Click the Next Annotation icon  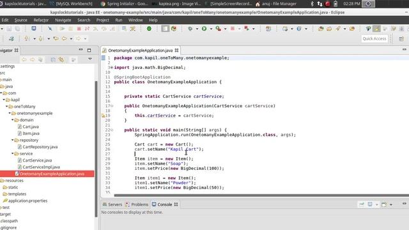(x=27, y=38)
